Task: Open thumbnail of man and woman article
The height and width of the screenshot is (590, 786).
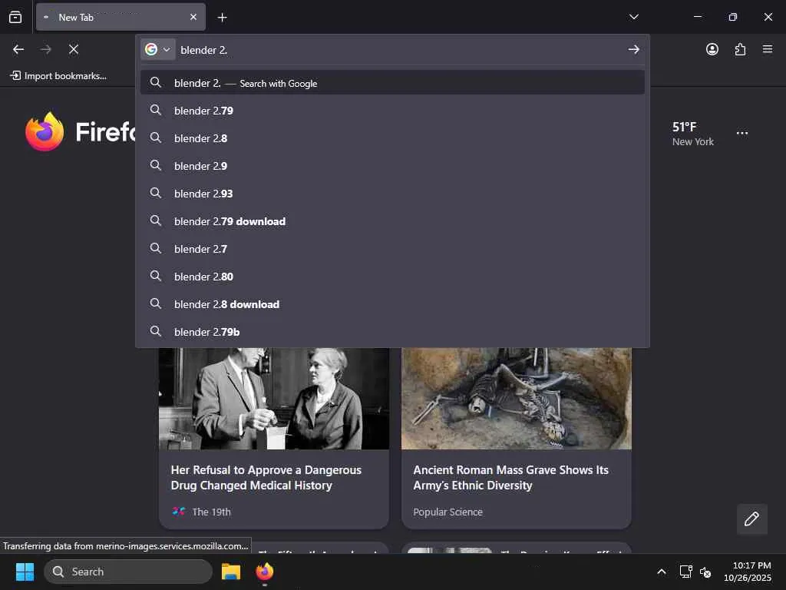Action: 274,399
